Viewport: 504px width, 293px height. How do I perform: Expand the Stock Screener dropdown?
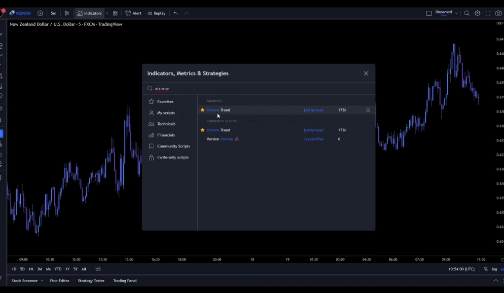point(42,281)
